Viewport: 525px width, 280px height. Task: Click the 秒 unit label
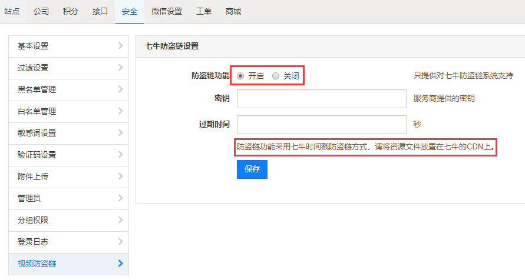(417, 124)
